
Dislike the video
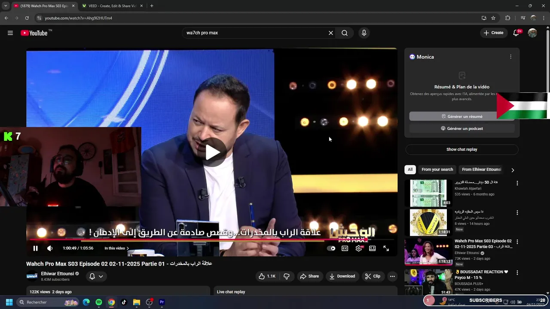(x=286, y=276)
